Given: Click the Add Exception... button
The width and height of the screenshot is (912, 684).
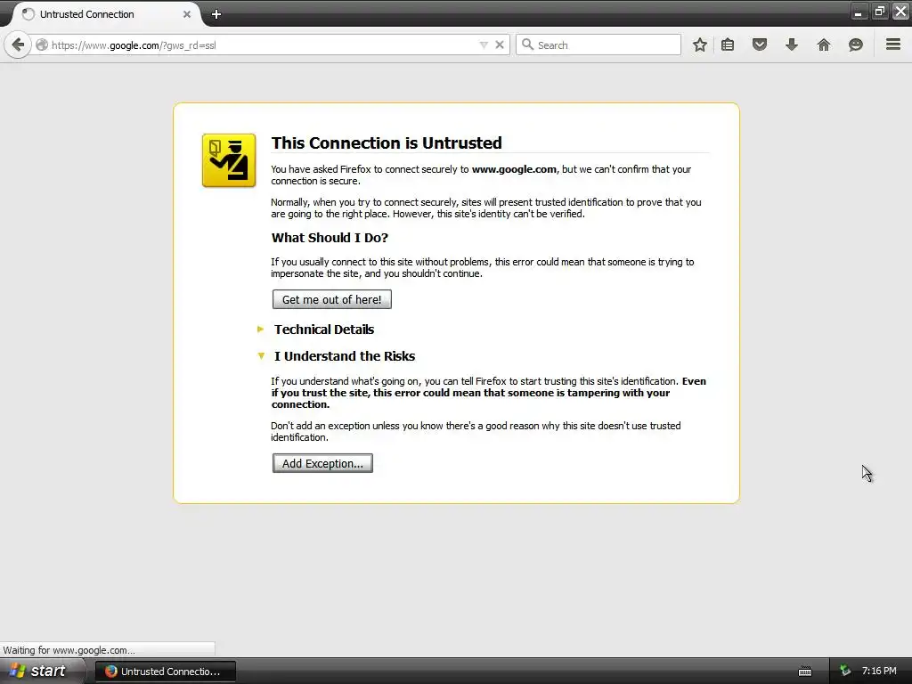Looking at the screenshot, I should pos(322,463).
